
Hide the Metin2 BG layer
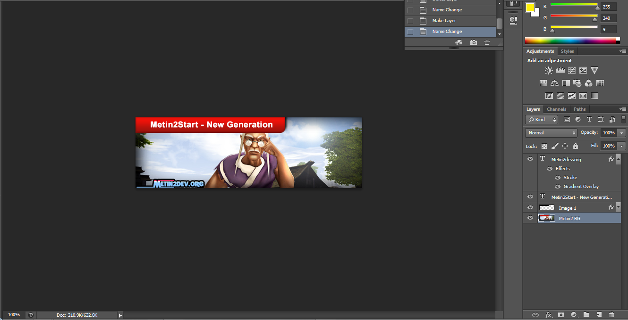pyautogui.click(x=530, y=218)
